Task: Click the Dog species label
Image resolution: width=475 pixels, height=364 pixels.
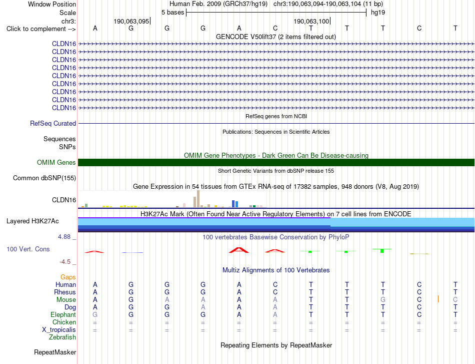Action: click(70, 307)
